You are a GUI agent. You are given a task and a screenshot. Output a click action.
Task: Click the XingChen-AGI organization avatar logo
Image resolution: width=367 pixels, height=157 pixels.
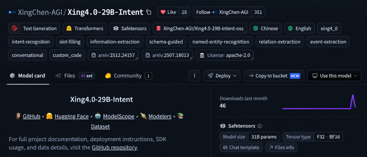pyautogui.click(x=12, y=12)
